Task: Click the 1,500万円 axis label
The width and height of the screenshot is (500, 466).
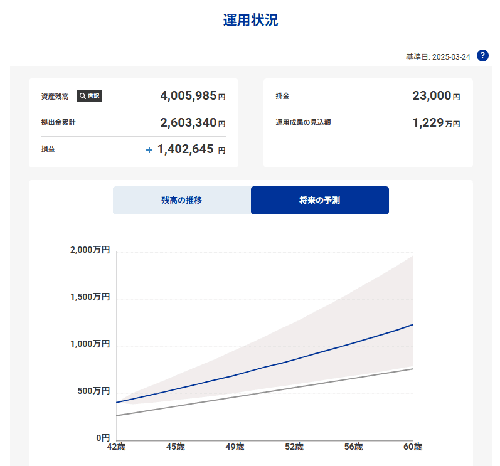Action: [x=90, y=297]
